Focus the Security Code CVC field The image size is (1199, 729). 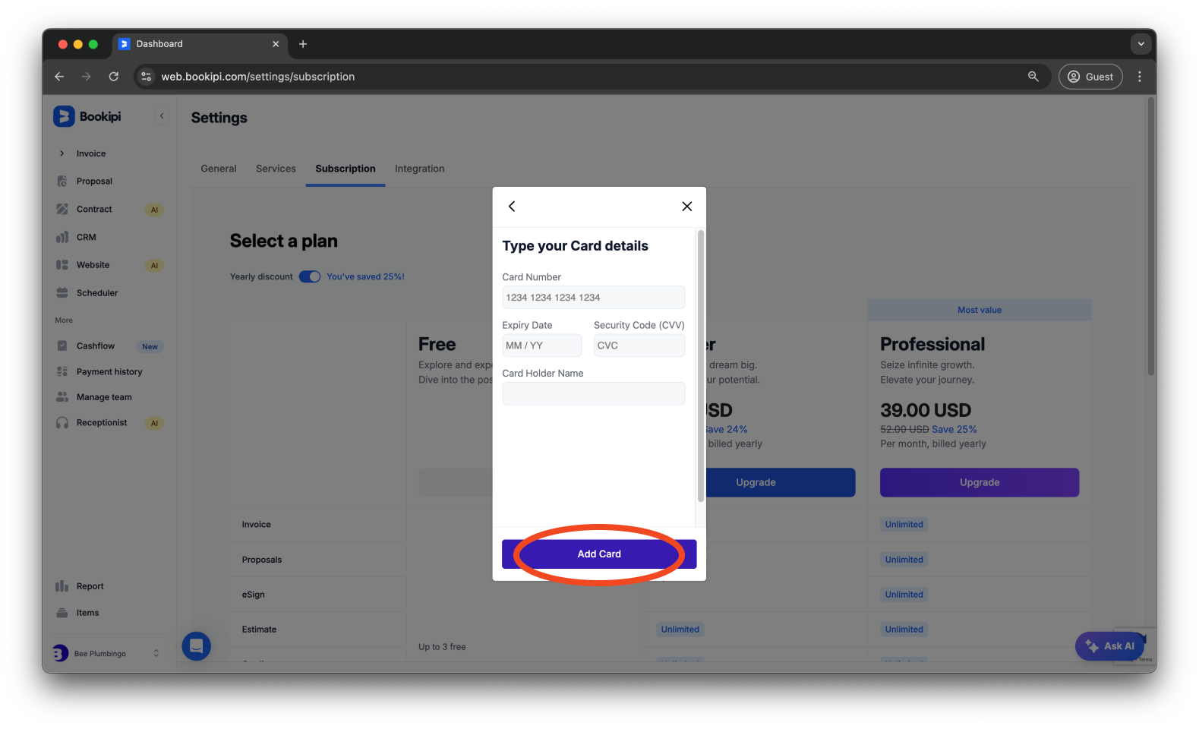click(x=639, y=346)
